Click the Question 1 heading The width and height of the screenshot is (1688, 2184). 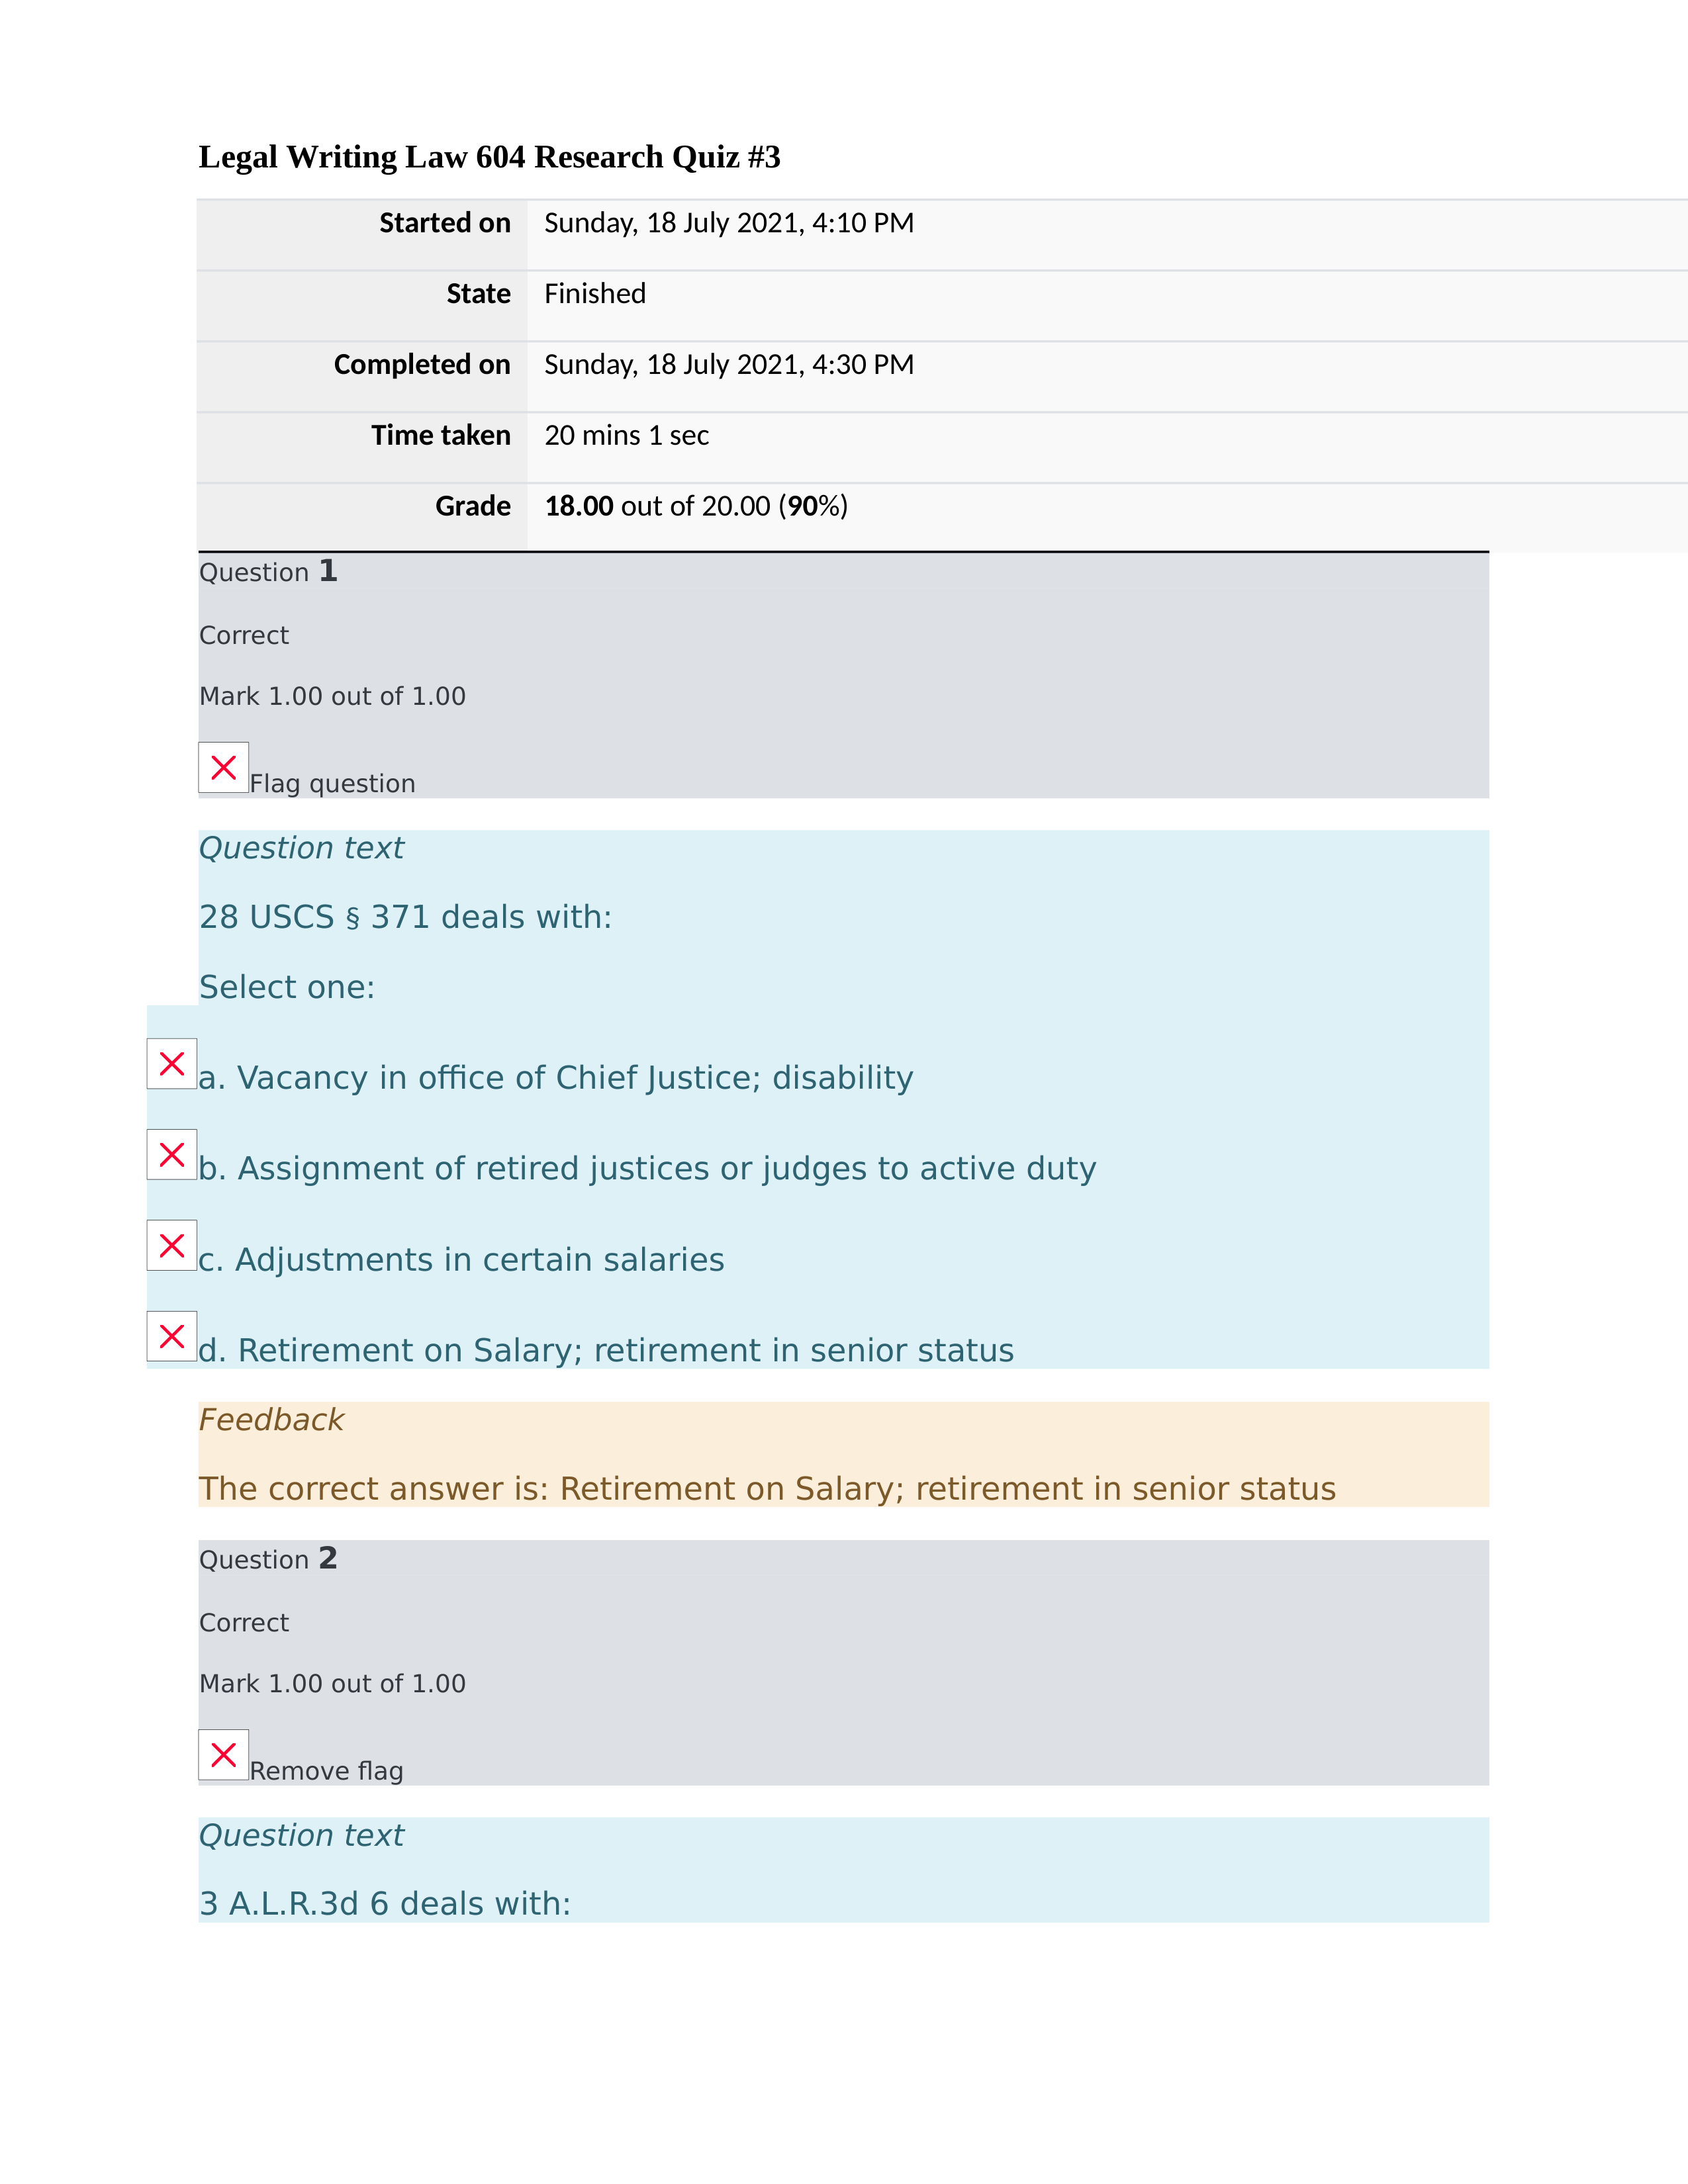click(x=268, y=571)
